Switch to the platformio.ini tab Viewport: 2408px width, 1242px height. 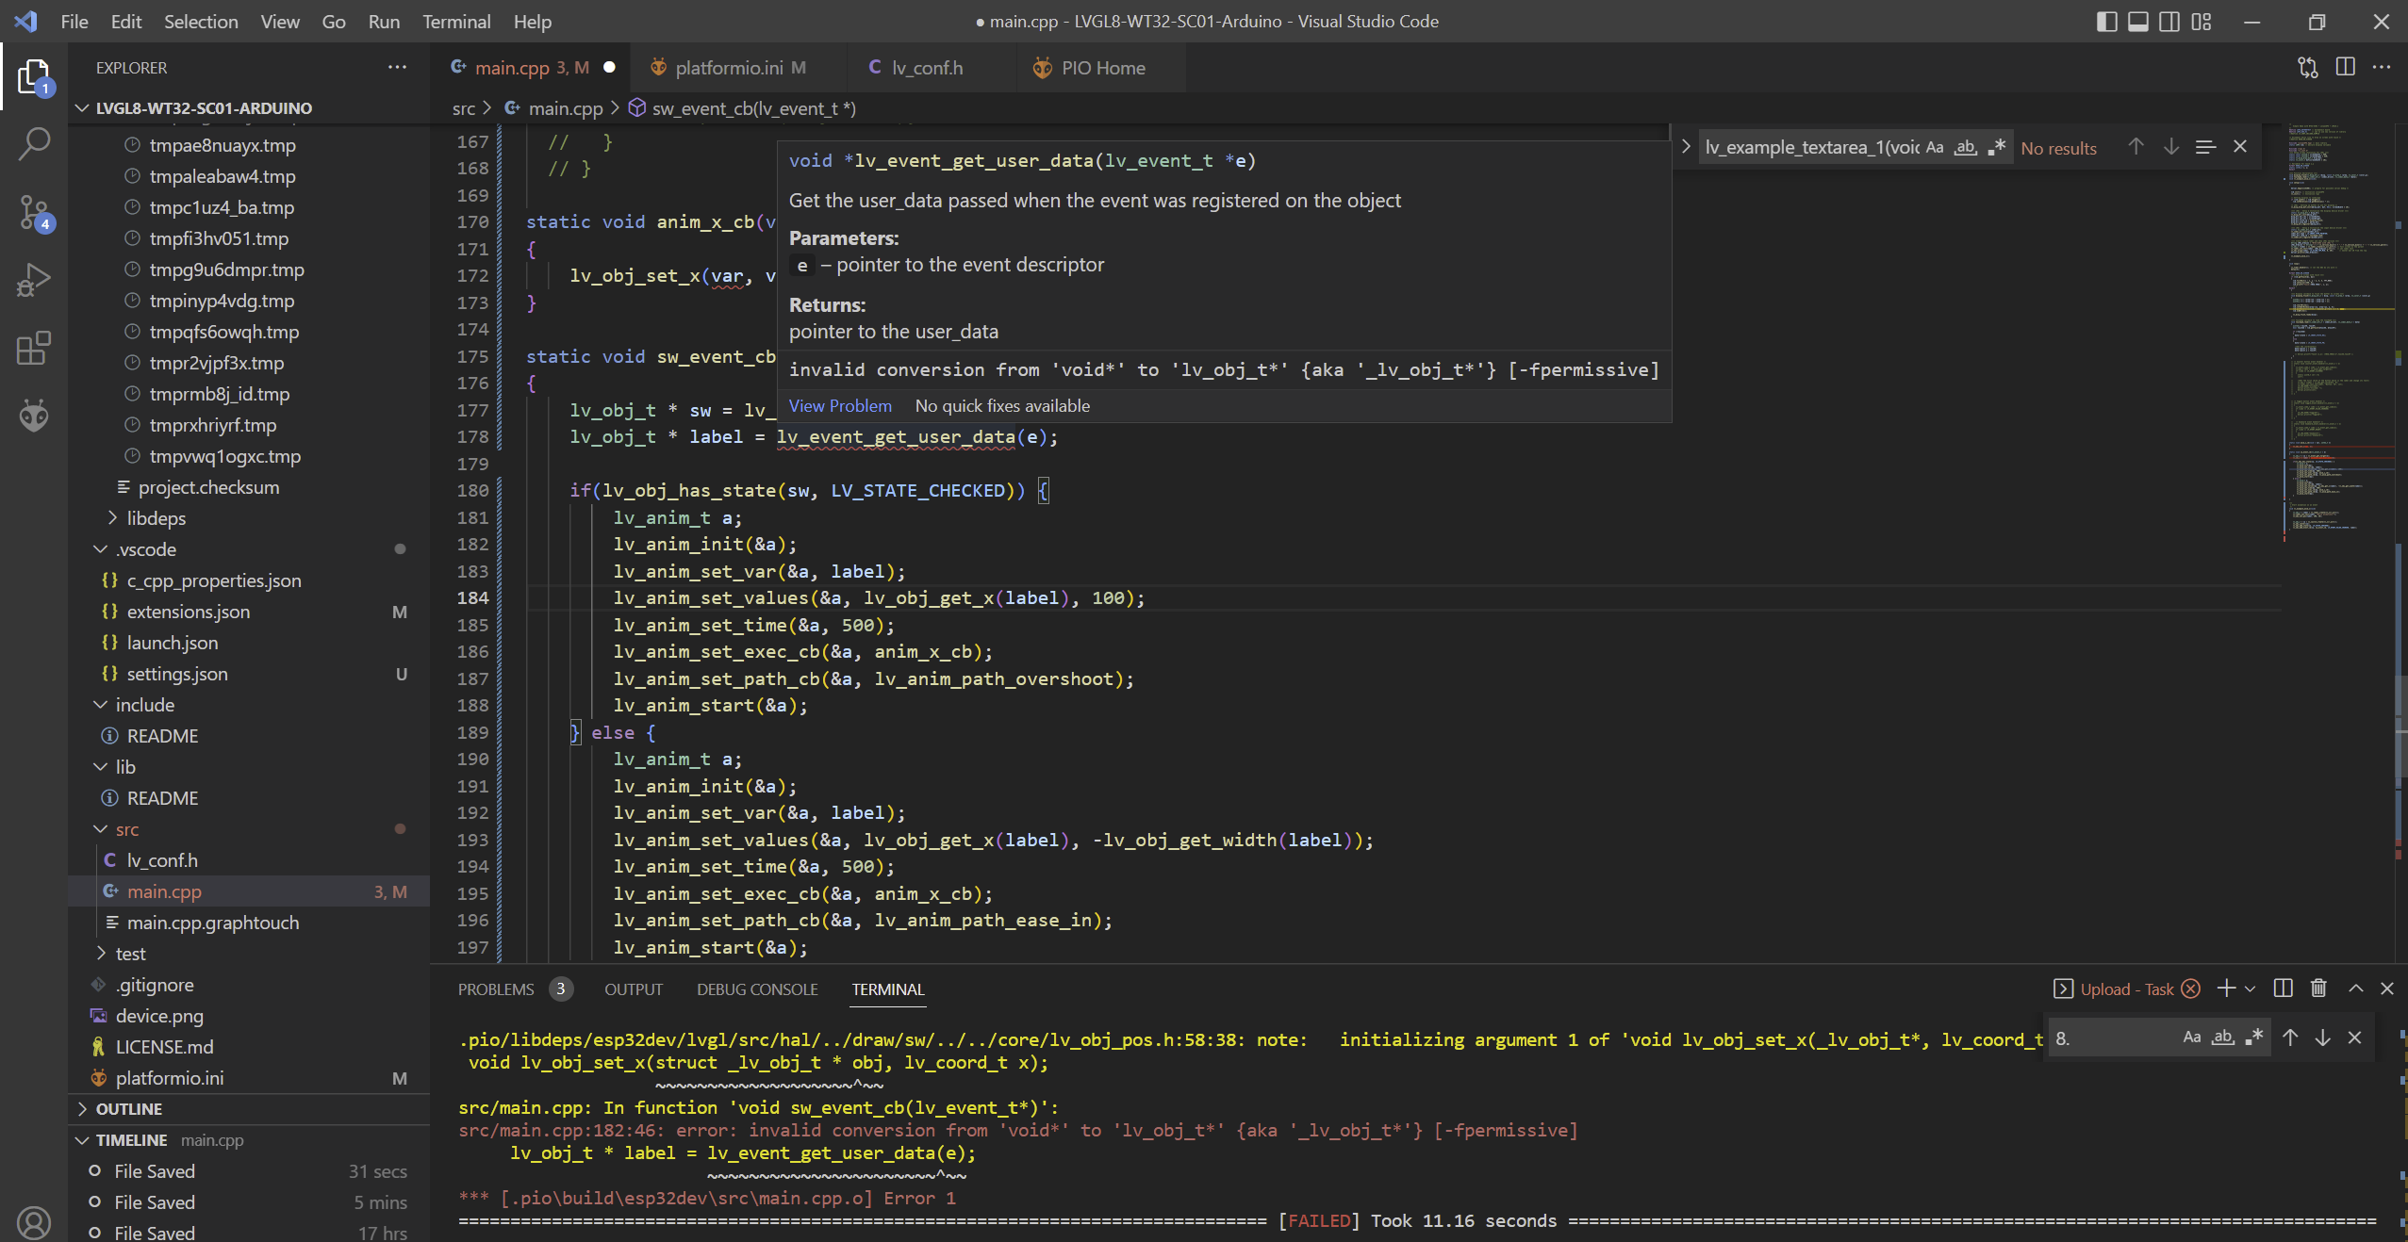pos(736,67)
